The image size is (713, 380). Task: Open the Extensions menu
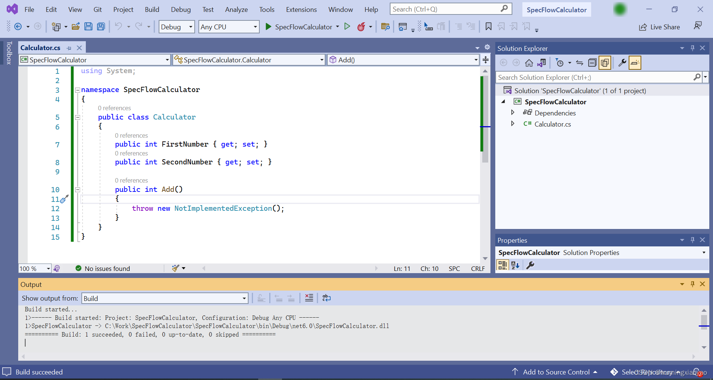pyautogui.click(x=301, y=10)
